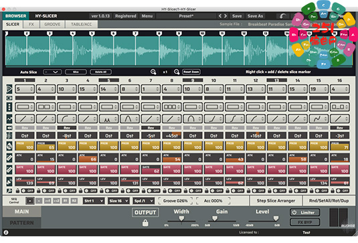Image resolution: width=358 pixels, height=243 pixels.
Task: Toggle the OFF switch on step 1
Action: pos(27,191)
